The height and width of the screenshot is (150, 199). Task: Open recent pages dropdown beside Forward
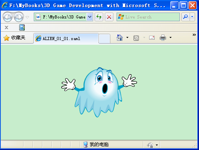(x=27, y=17)
